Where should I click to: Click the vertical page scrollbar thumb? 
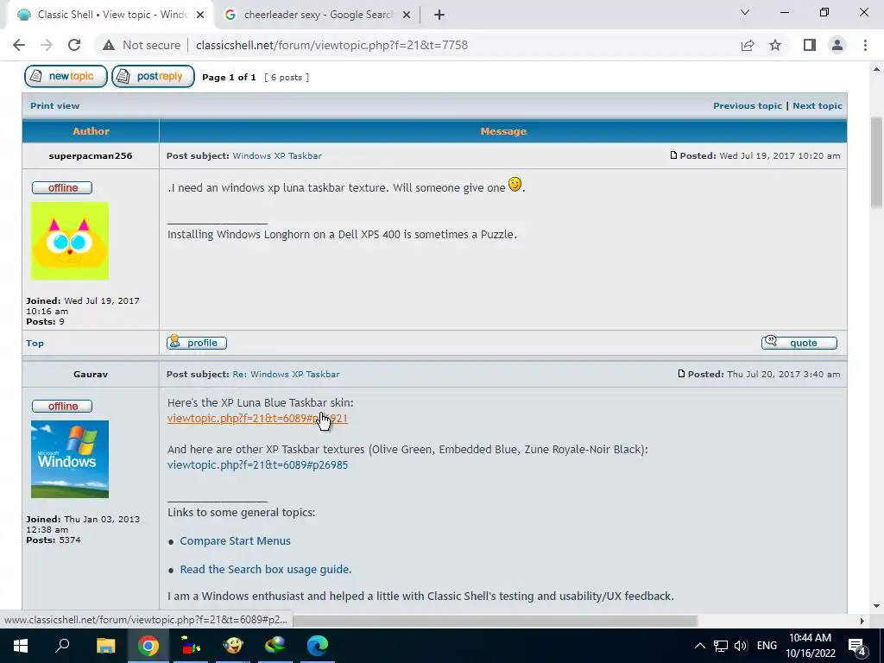pos(876,162)
